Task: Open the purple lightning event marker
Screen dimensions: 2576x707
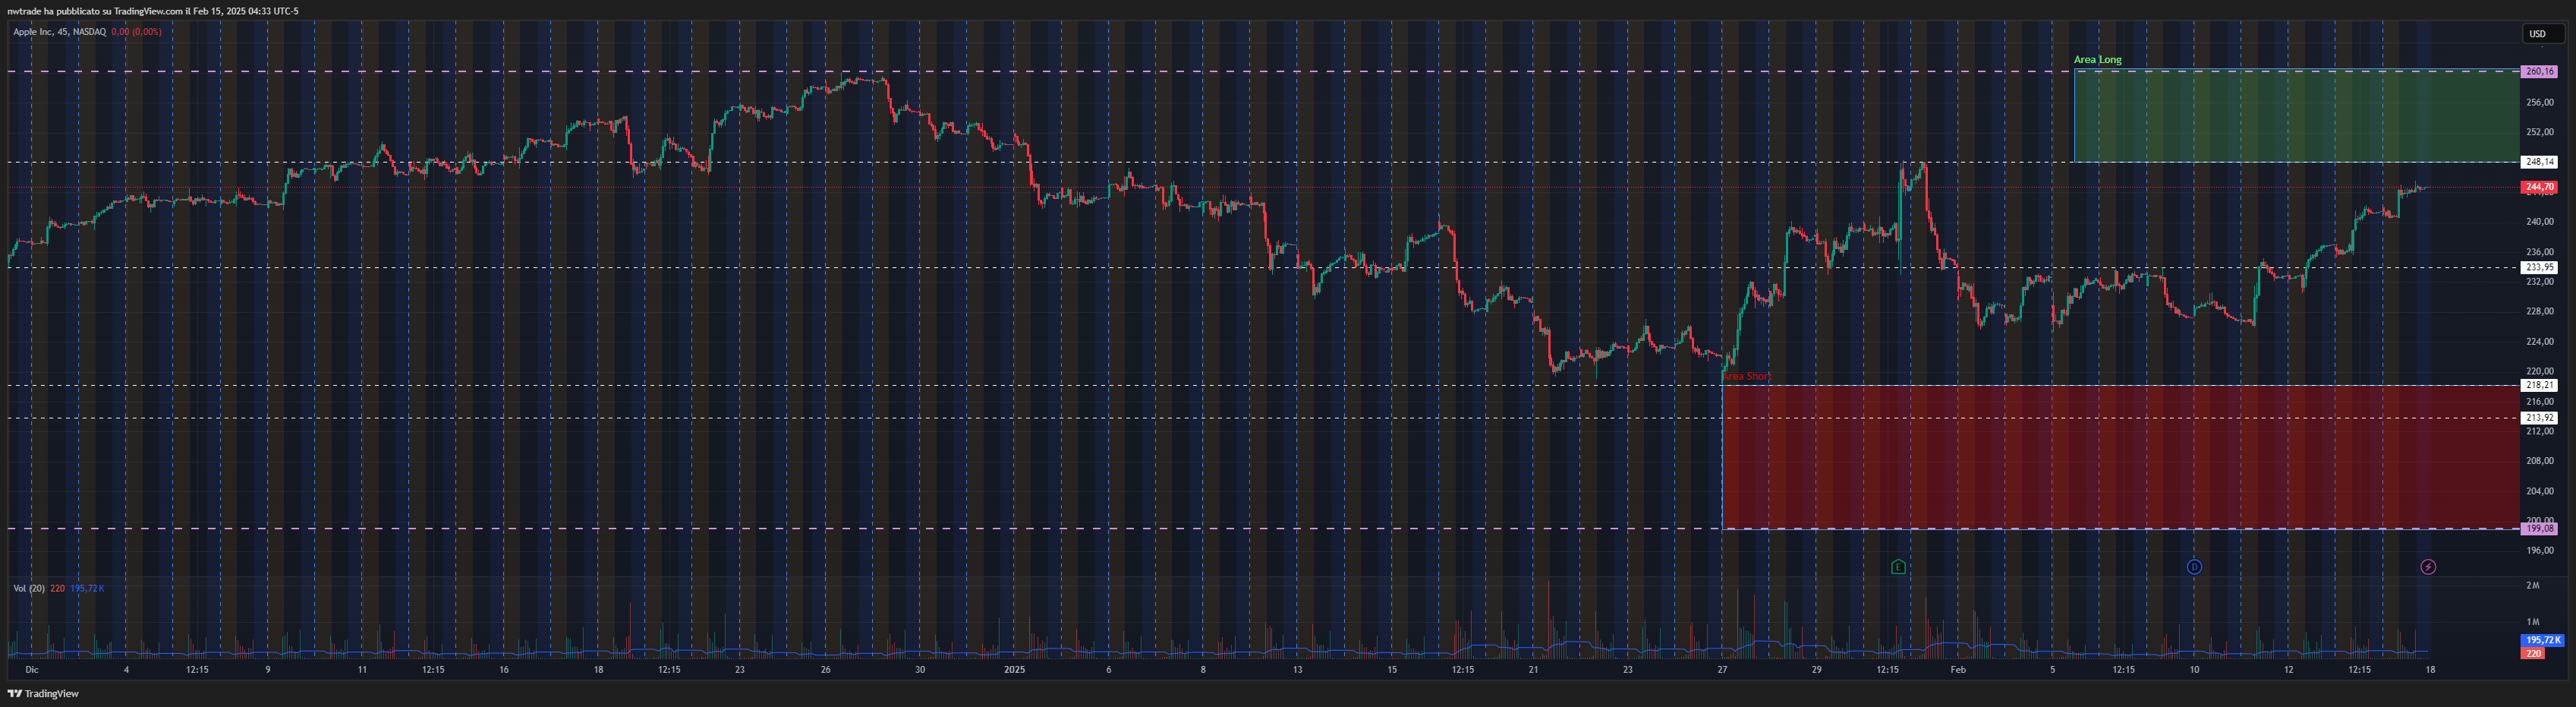Action: (x=2428, y=567)
